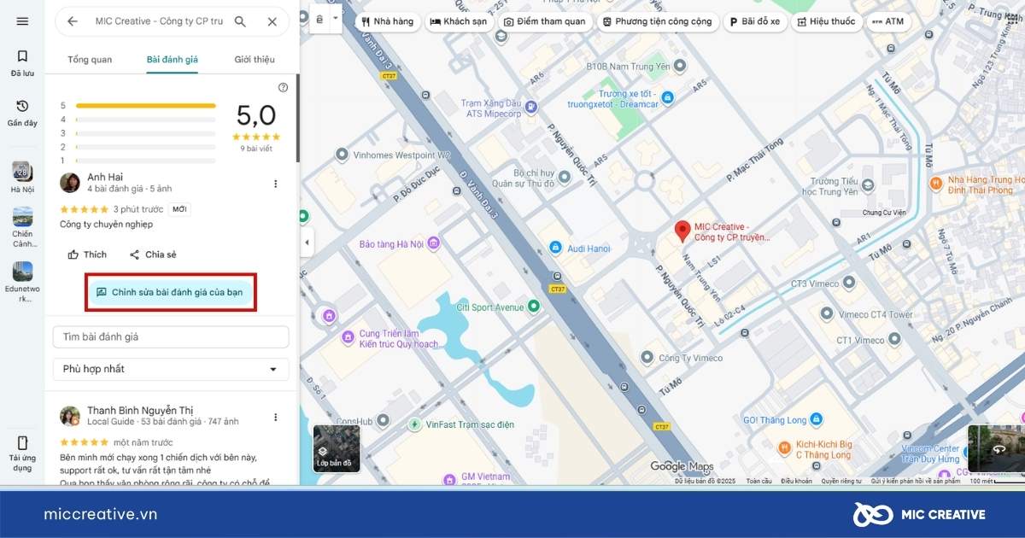Click Gửi ý kiến phản hồi link
The width and height of the screenshot is (1025, 538).
pyautogui.click(x=916, y=481)
